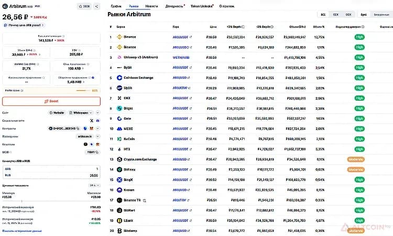Open the 'О проекте' about tab
The width and height of the screenshot is (393, 236).
coord(227,6)
